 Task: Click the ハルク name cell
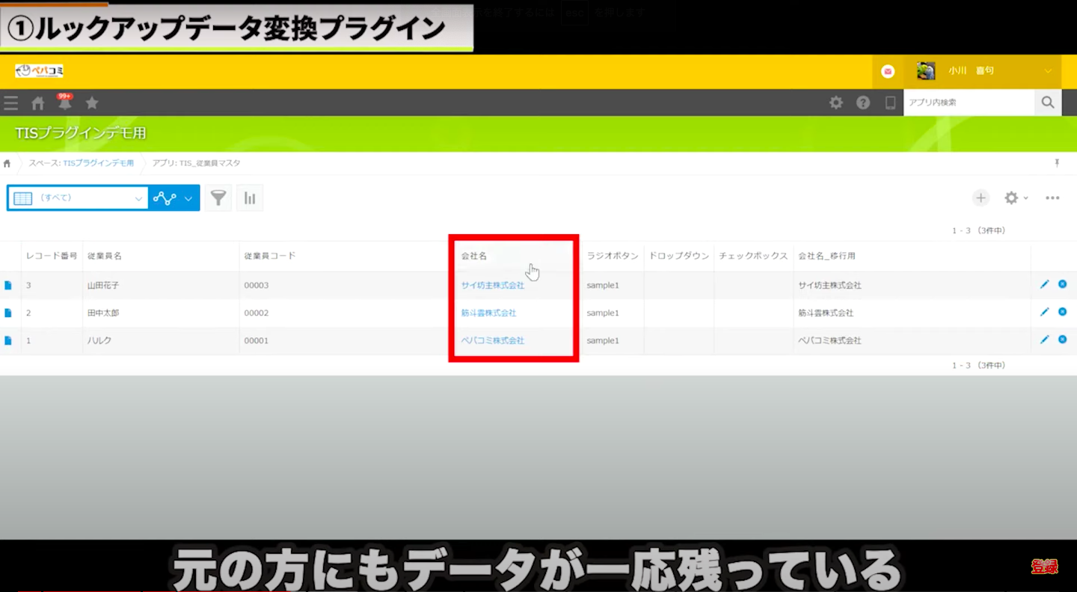coord(99,341)
